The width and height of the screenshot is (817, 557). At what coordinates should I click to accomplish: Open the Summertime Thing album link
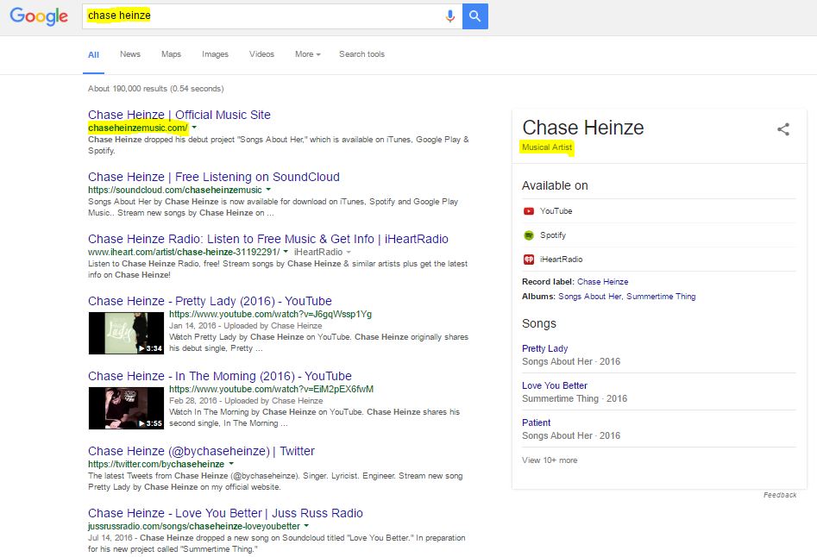661,297
